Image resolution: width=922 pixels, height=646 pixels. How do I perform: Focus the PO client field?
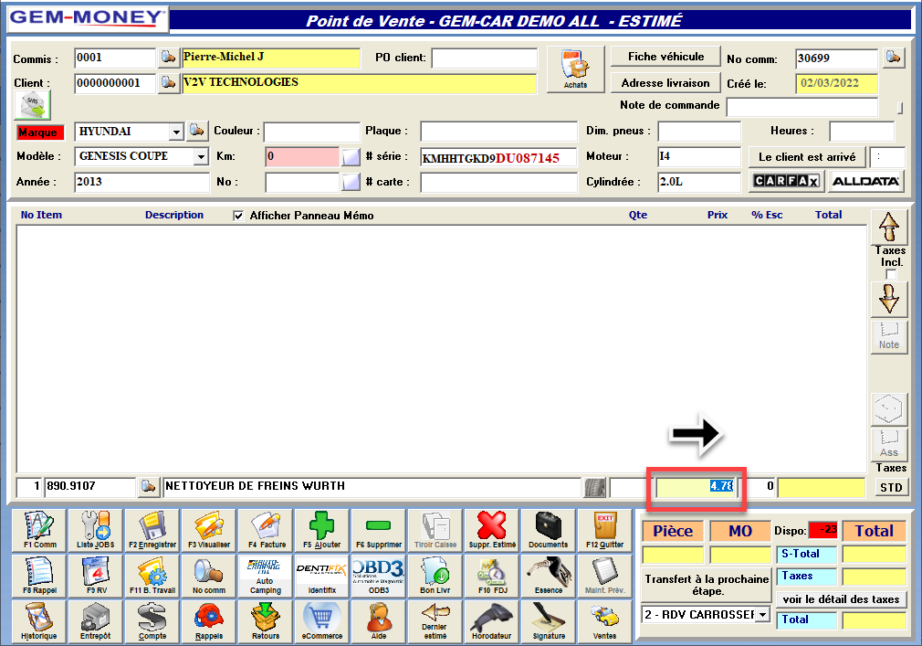485,58
